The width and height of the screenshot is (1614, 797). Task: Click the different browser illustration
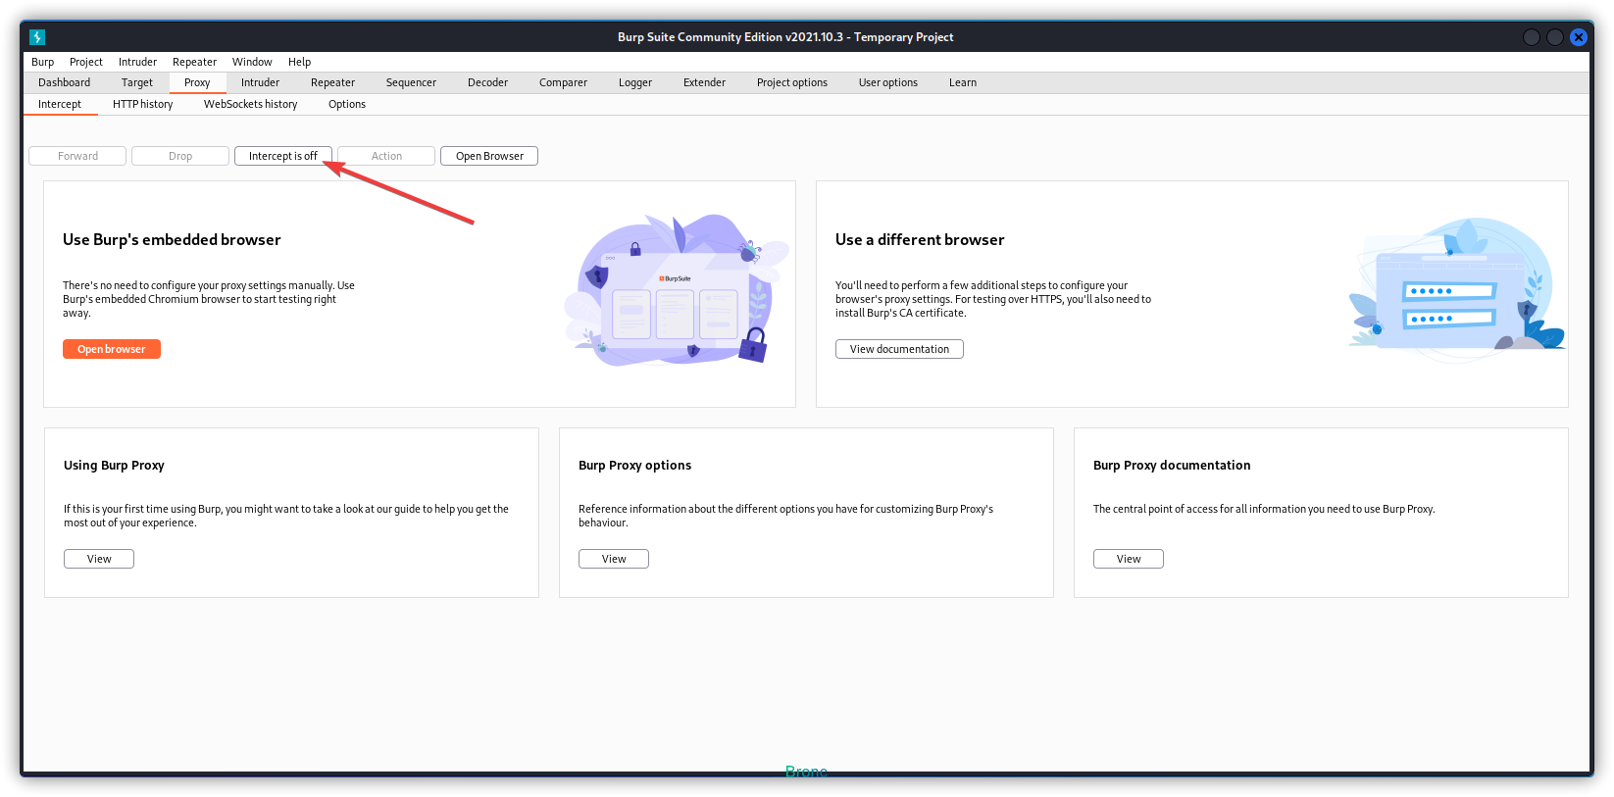(x=1456, y=290)
